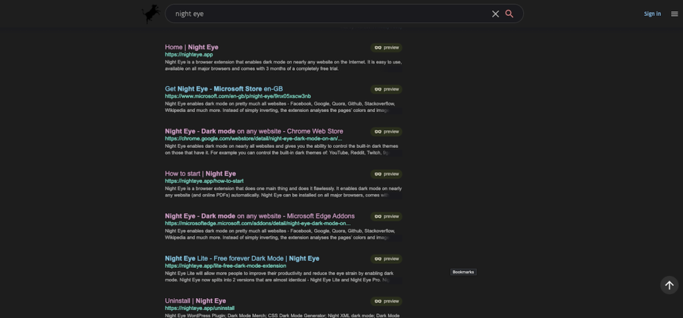
Task: Open 'Uninstall | Night Eye' result
Action: (x=195, y=301)
